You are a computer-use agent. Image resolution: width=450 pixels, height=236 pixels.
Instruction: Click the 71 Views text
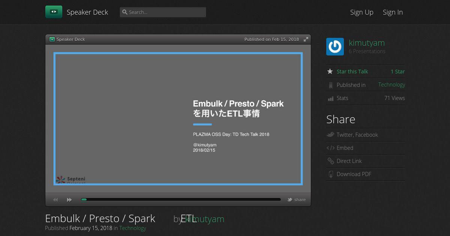394,98
